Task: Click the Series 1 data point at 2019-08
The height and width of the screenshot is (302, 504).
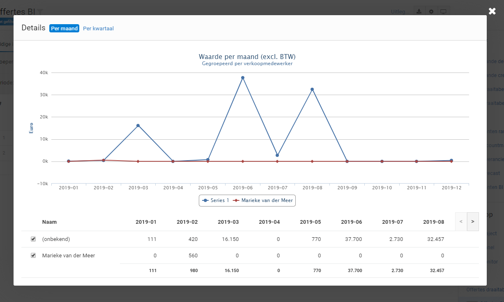Action: [312, 89]
